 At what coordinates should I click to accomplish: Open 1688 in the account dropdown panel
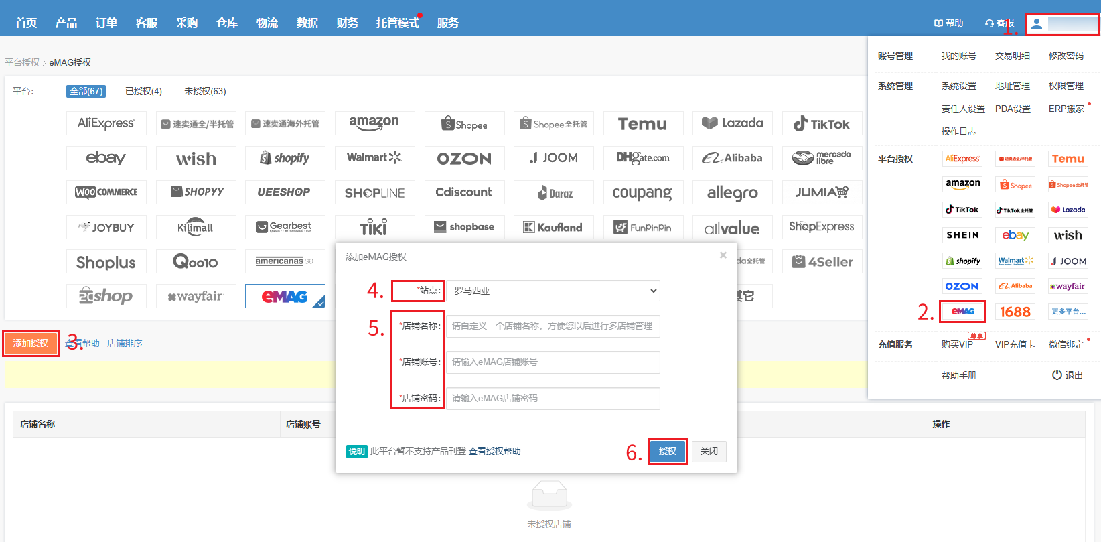(1015, 312)
